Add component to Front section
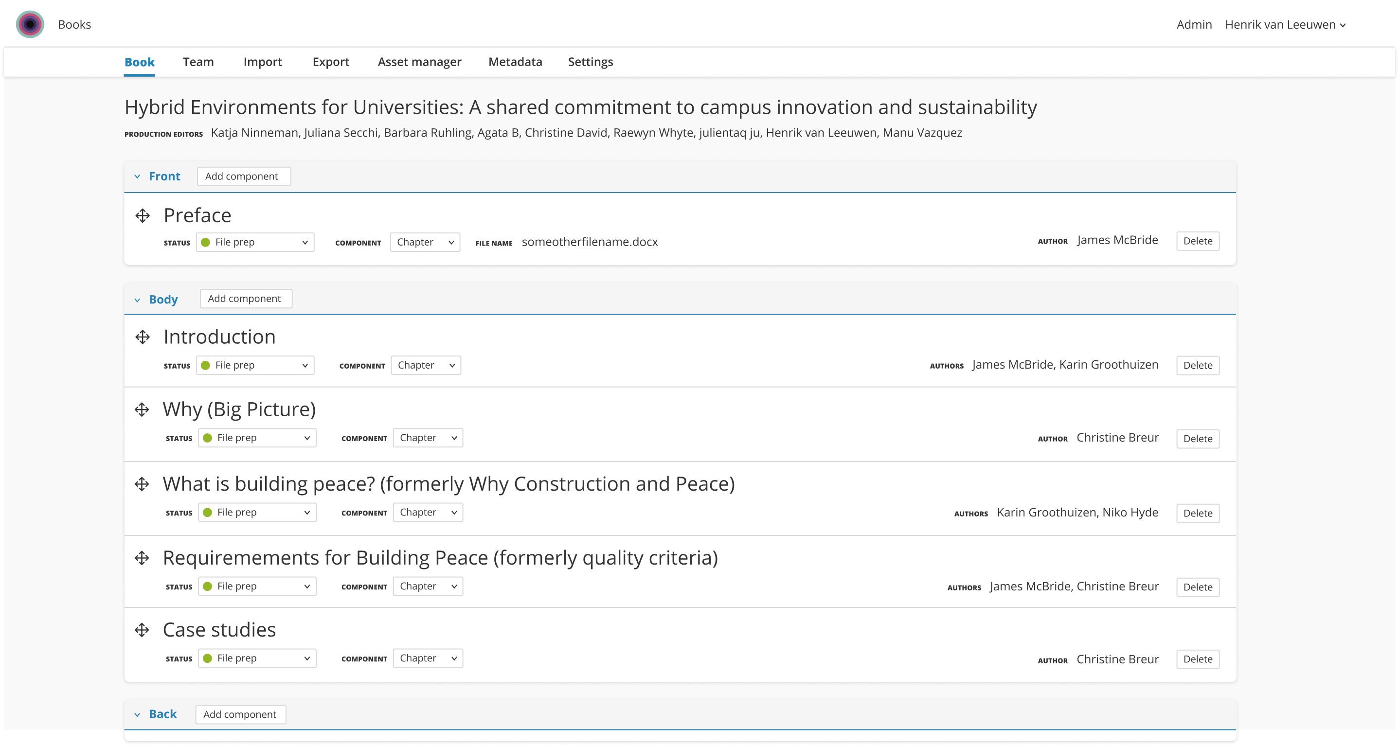 pyautogui.click(x=244, y=177)
